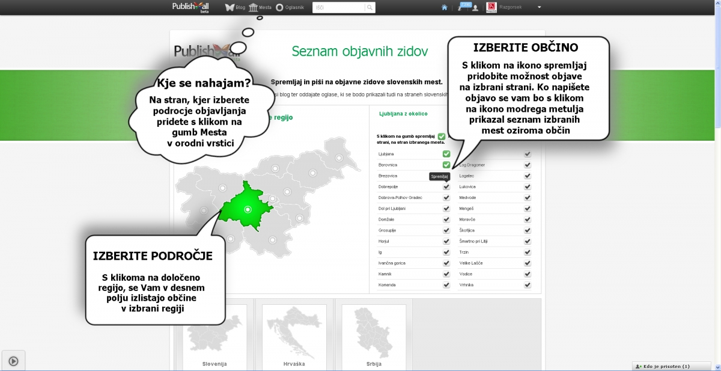Go to Mesta in the top toolbar

(x=260, y=7)
